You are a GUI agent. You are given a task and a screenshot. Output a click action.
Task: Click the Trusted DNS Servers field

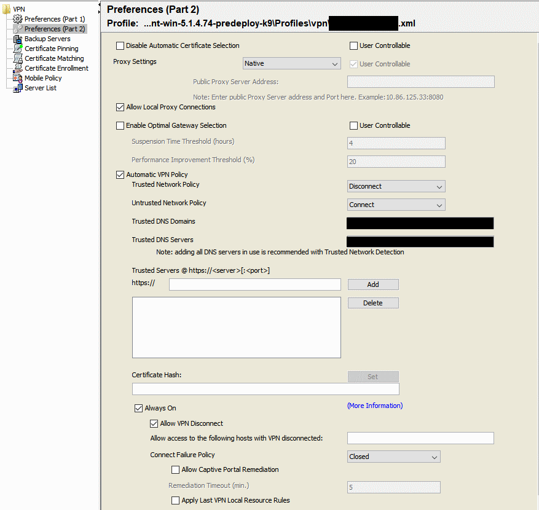(x=420, y=241)
